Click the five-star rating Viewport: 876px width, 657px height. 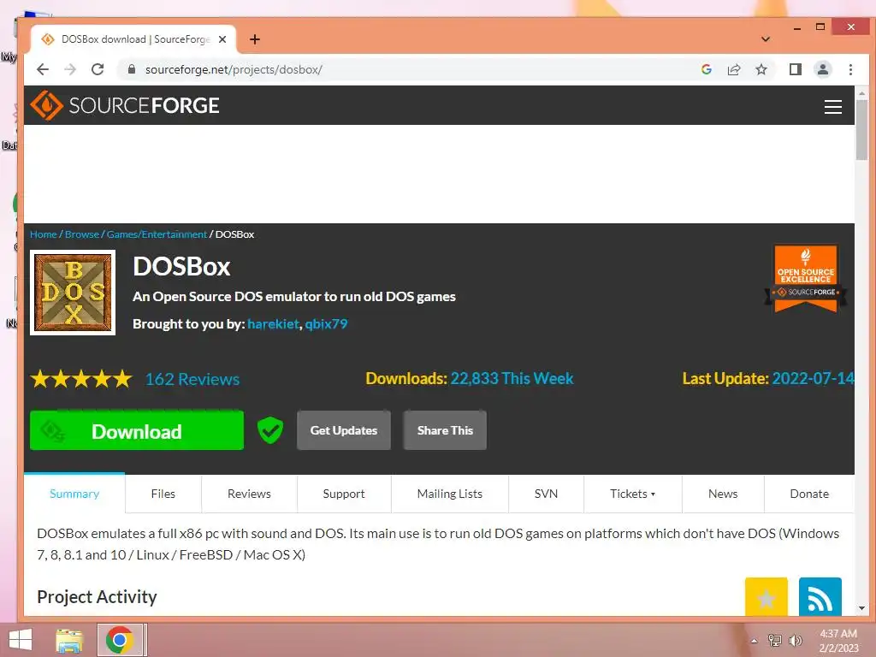click(x=81, y=379)
